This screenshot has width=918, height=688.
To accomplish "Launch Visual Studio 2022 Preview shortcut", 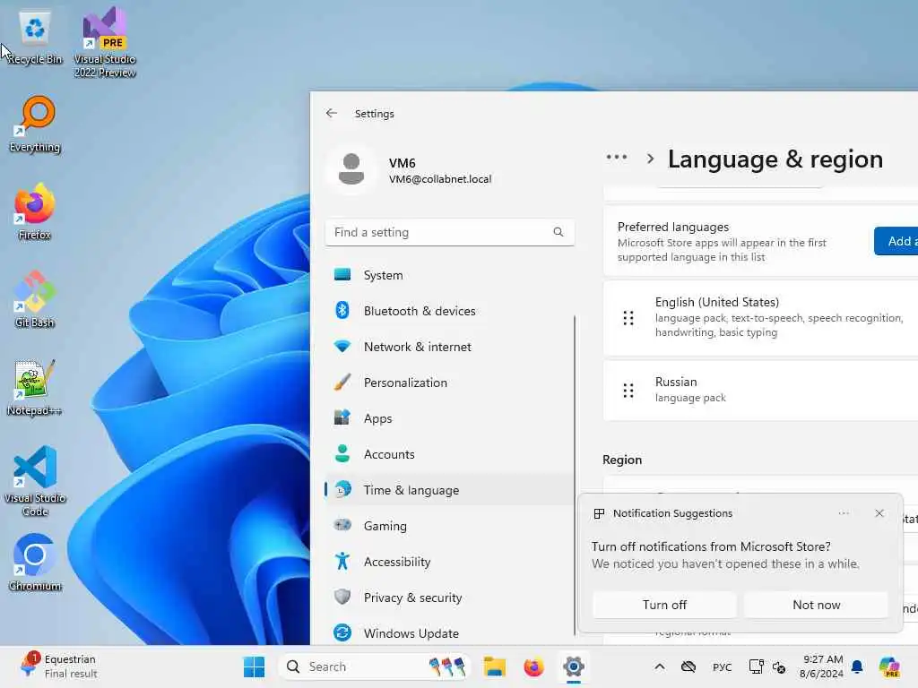I will (x=105, y=41).
